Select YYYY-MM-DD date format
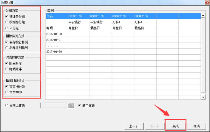Screen dimensions: 210x132 point(15,86)
